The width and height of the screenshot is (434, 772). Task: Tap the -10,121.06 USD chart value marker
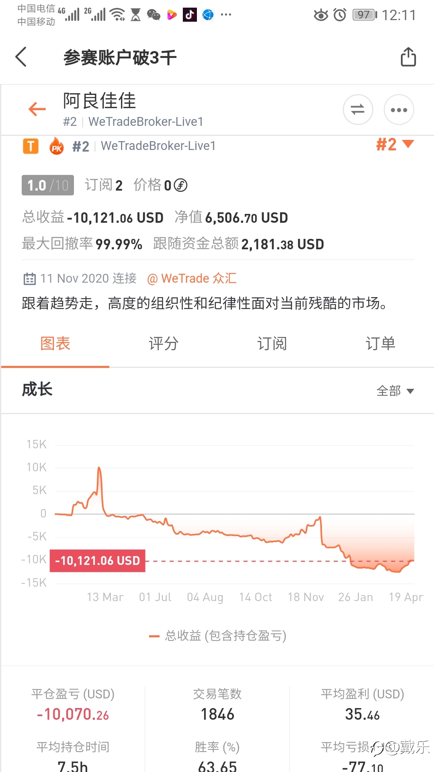[98, 561]
